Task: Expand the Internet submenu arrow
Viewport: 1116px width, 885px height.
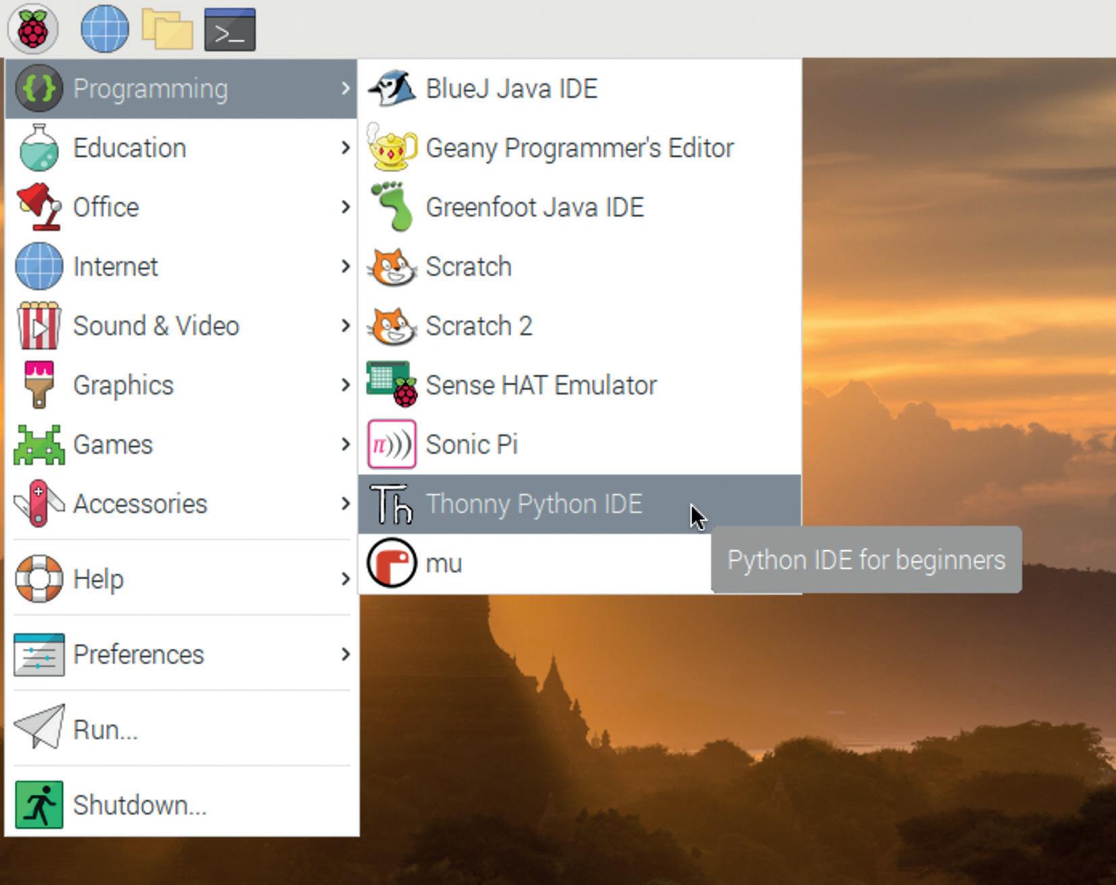Action: point(345,266)
